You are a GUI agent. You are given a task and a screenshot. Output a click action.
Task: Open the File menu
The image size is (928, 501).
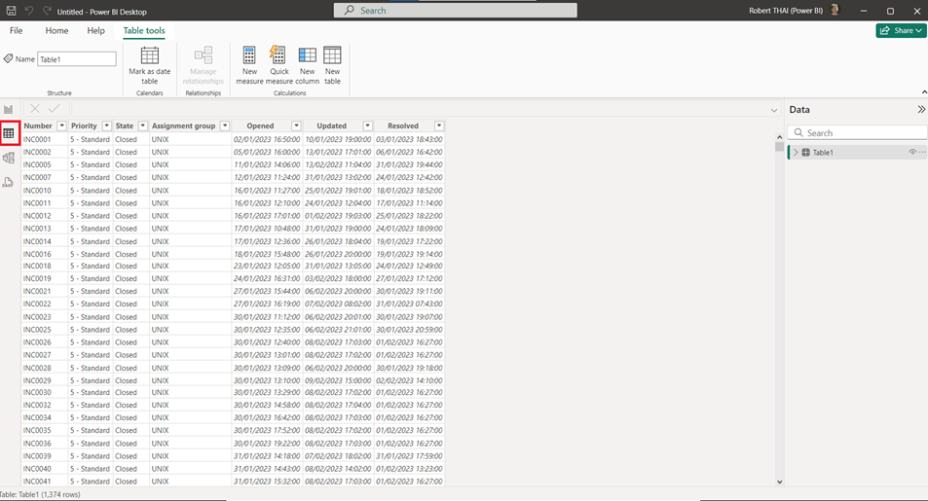[x=17, y=31]
